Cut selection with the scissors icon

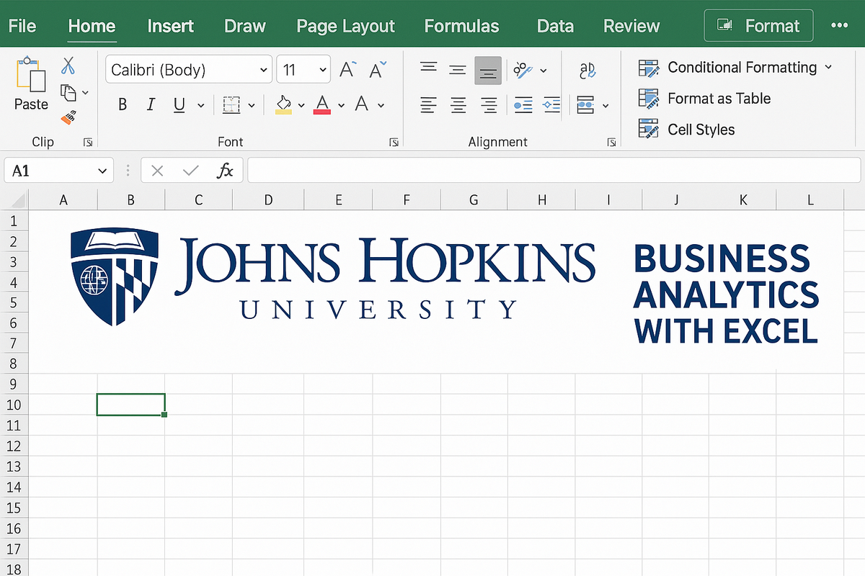[x=68, y=66]
